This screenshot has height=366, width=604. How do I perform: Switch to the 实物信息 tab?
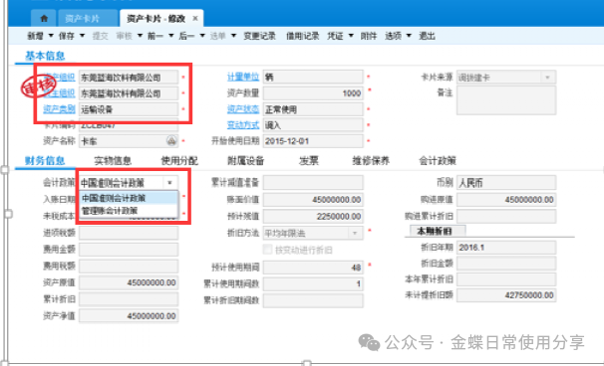[x=113, y=160]
